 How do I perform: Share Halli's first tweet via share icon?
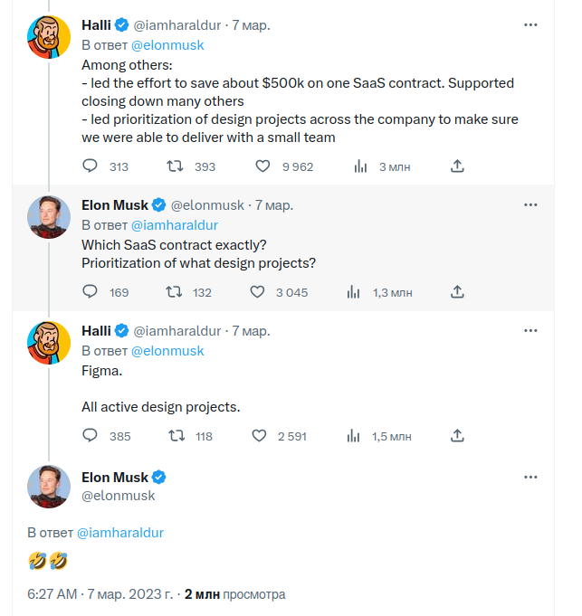coord(458,166)
